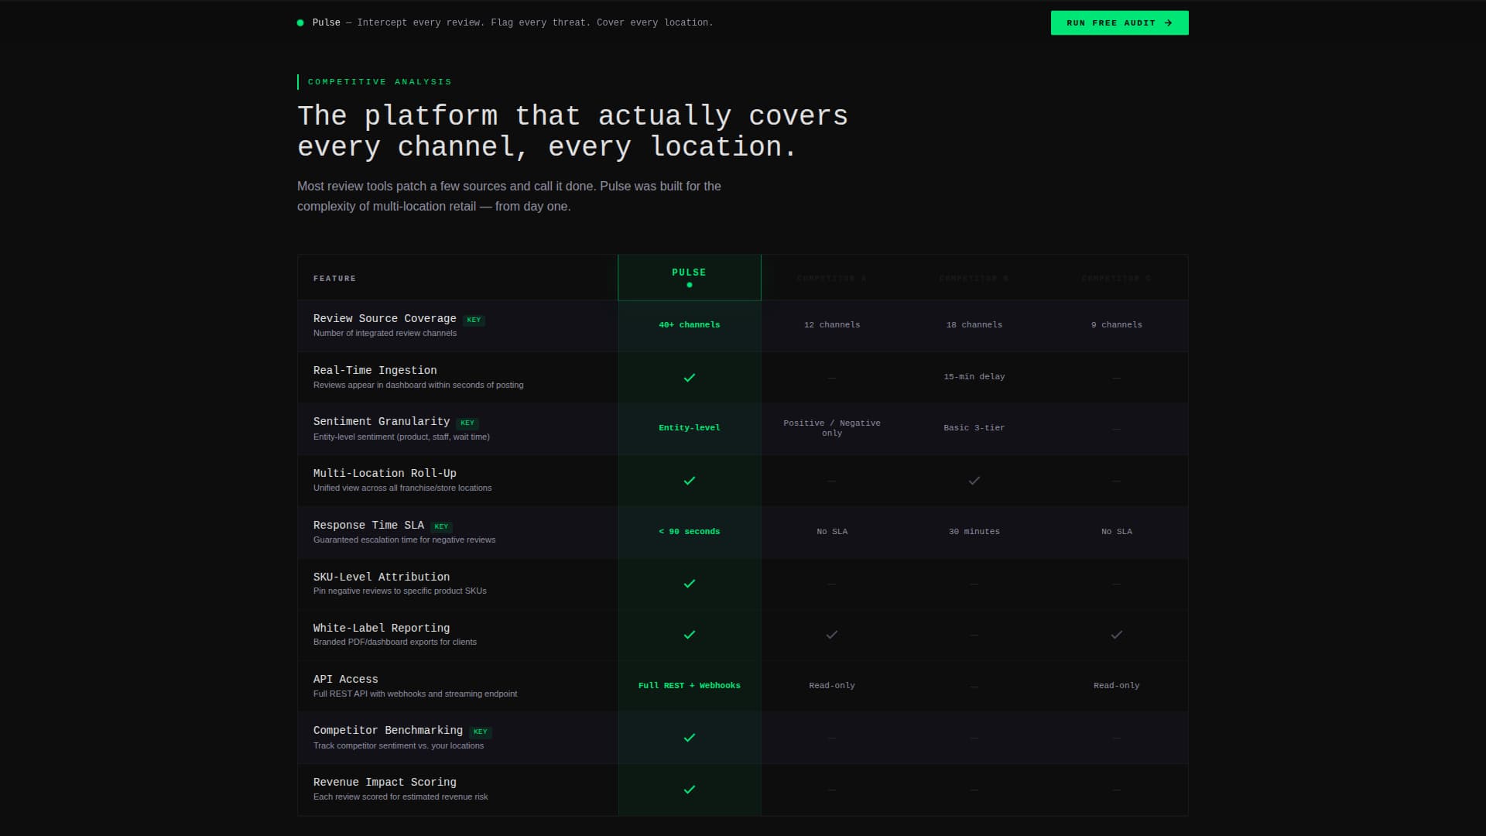Screen dimensions: 1486x836
Task: Click the 'The platform that actually covers' heading
Action: click(x=573, y=131)
